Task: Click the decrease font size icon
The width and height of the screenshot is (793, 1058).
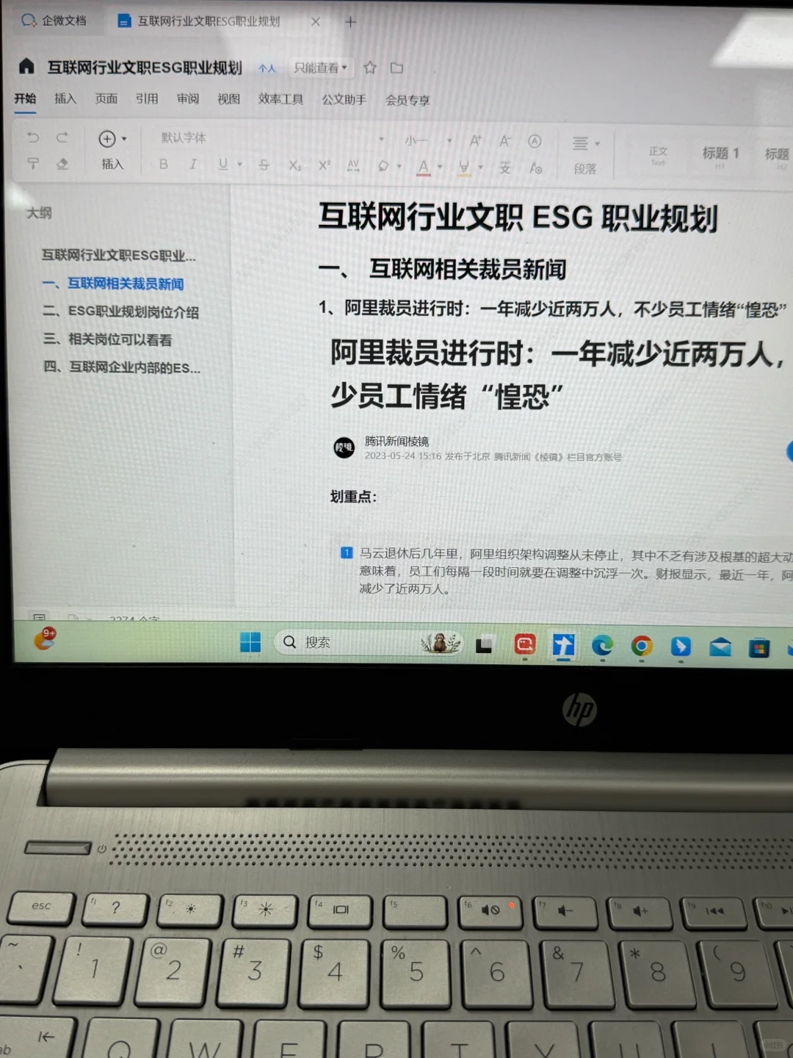Action: [505, 141]
